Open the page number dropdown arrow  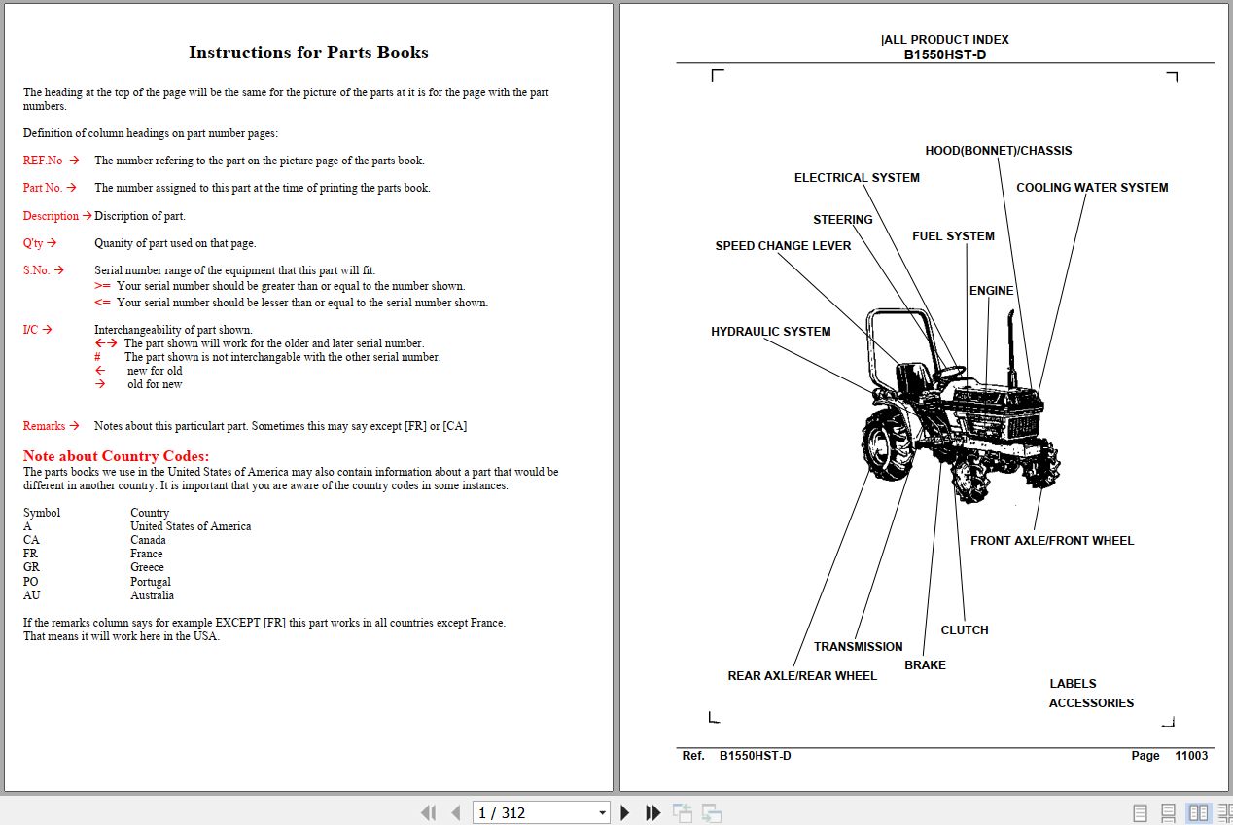602,813
